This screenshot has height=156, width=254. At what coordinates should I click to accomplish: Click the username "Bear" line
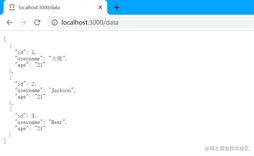click(41, 122)
